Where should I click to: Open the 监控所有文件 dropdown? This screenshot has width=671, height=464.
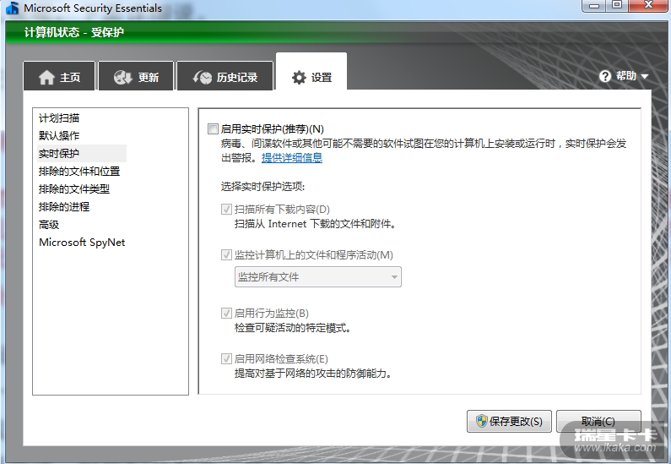(318, 276)
